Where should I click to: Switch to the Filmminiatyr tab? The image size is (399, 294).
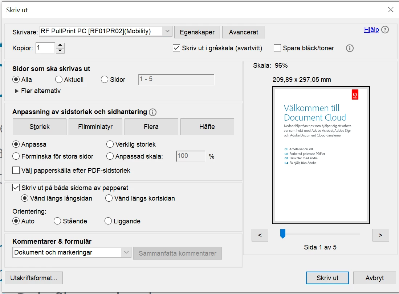[x=95, y=127]
